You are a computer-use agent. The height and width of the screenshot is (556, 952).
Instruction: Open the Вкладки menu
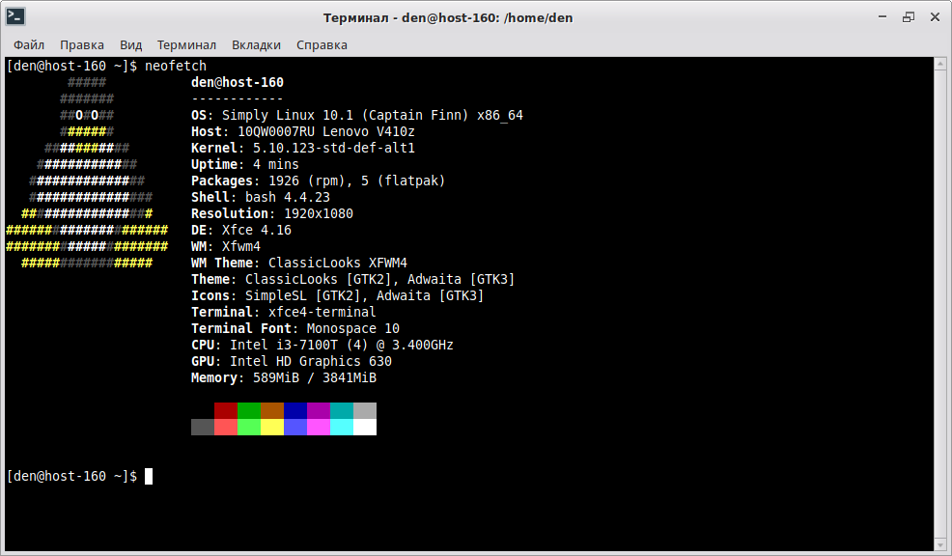(x=256, y=45)
